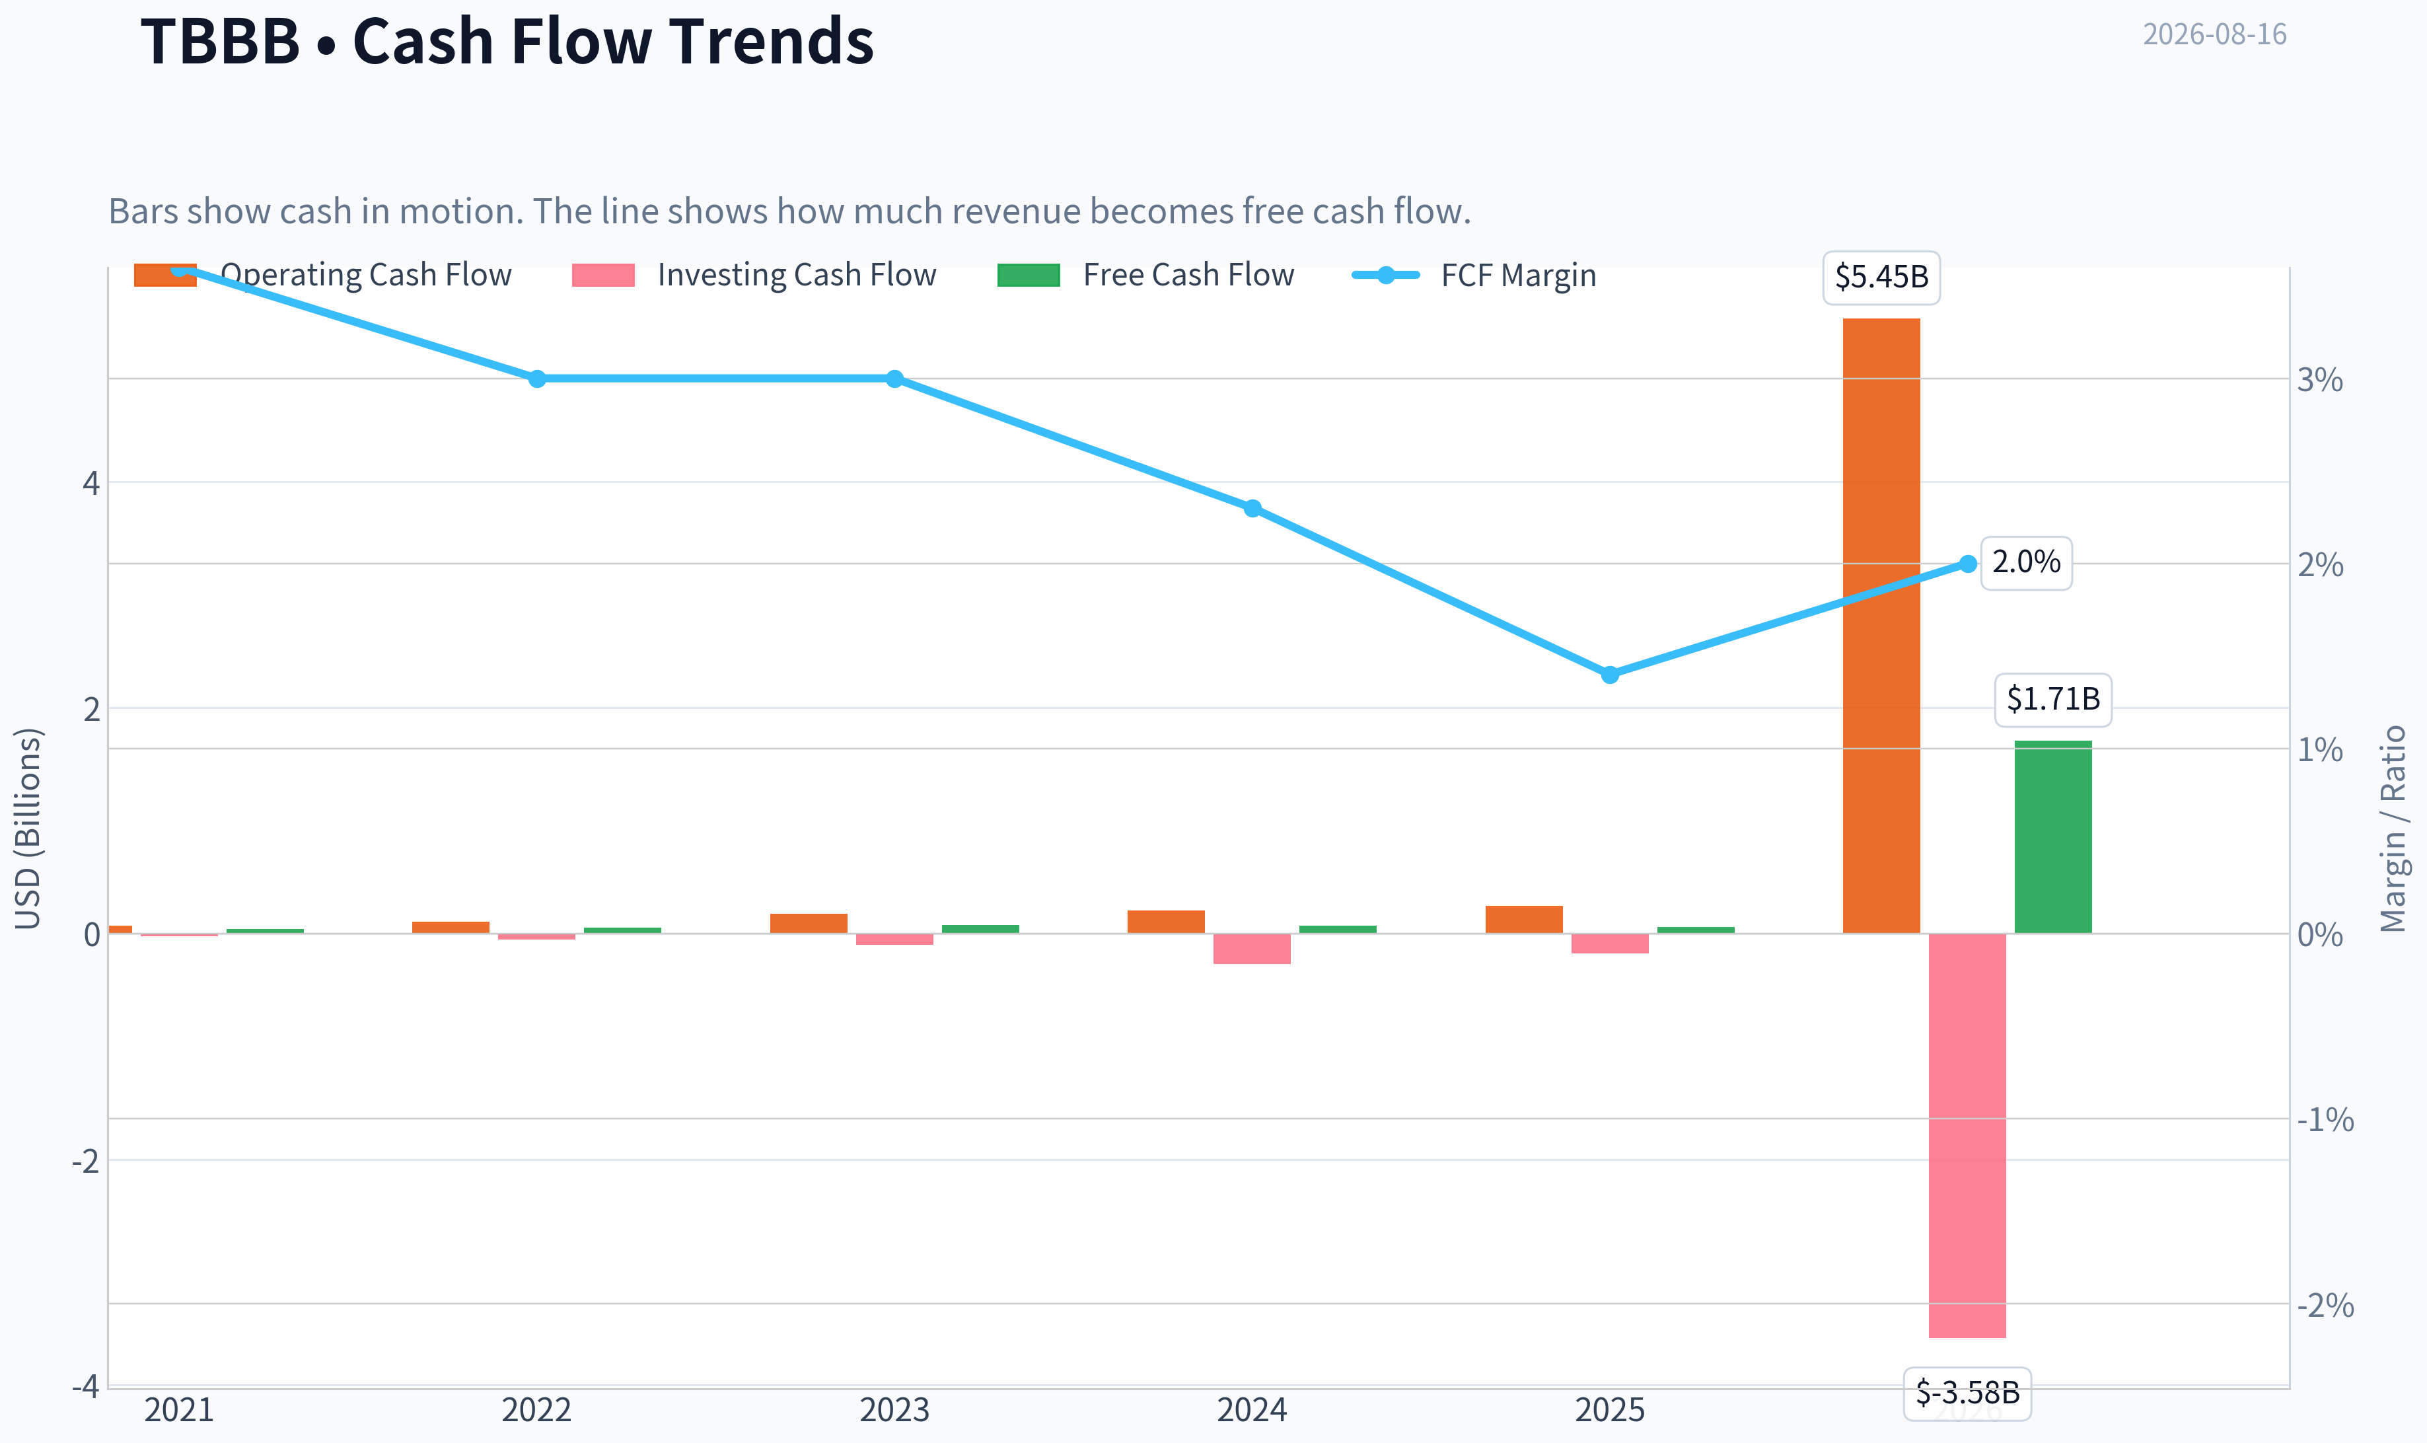Viewport: 2427px width, 1443px height.
Task: Click the 2024 pink investing cash flow bar
Action: pyautogui.click(x=1252, y=949)
